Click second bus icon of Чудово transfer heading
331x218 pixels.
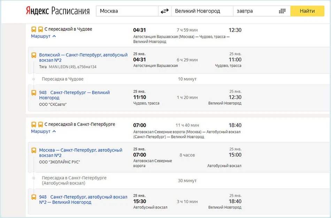point(40,29)
